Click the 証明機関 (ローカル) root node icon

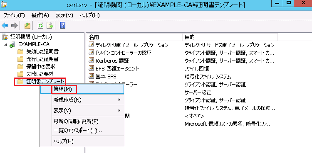[5, 37]
